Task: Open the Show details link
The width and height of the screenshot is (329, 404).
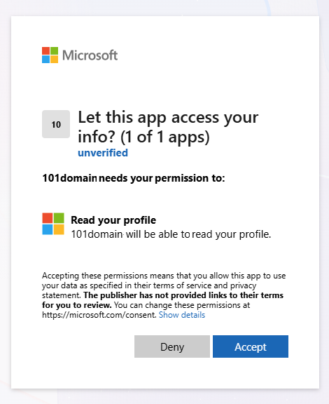Action: point(182,315)
